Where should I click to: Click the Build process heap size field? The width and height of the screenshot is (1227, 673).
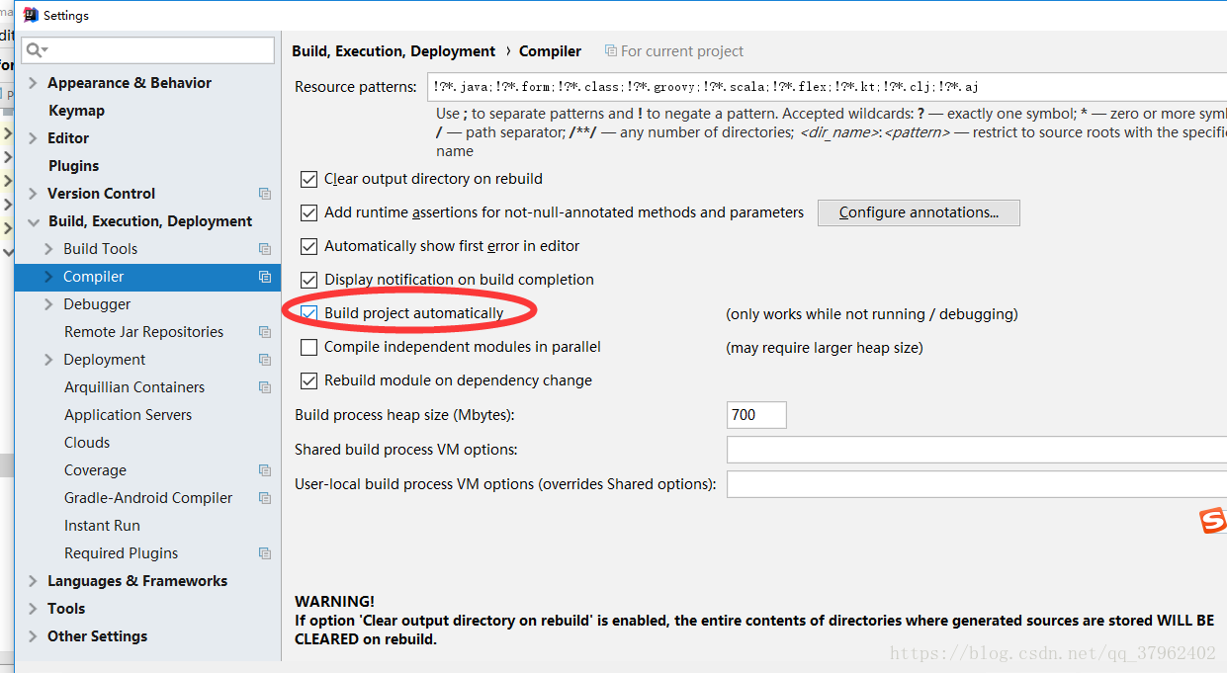[756, 415]
